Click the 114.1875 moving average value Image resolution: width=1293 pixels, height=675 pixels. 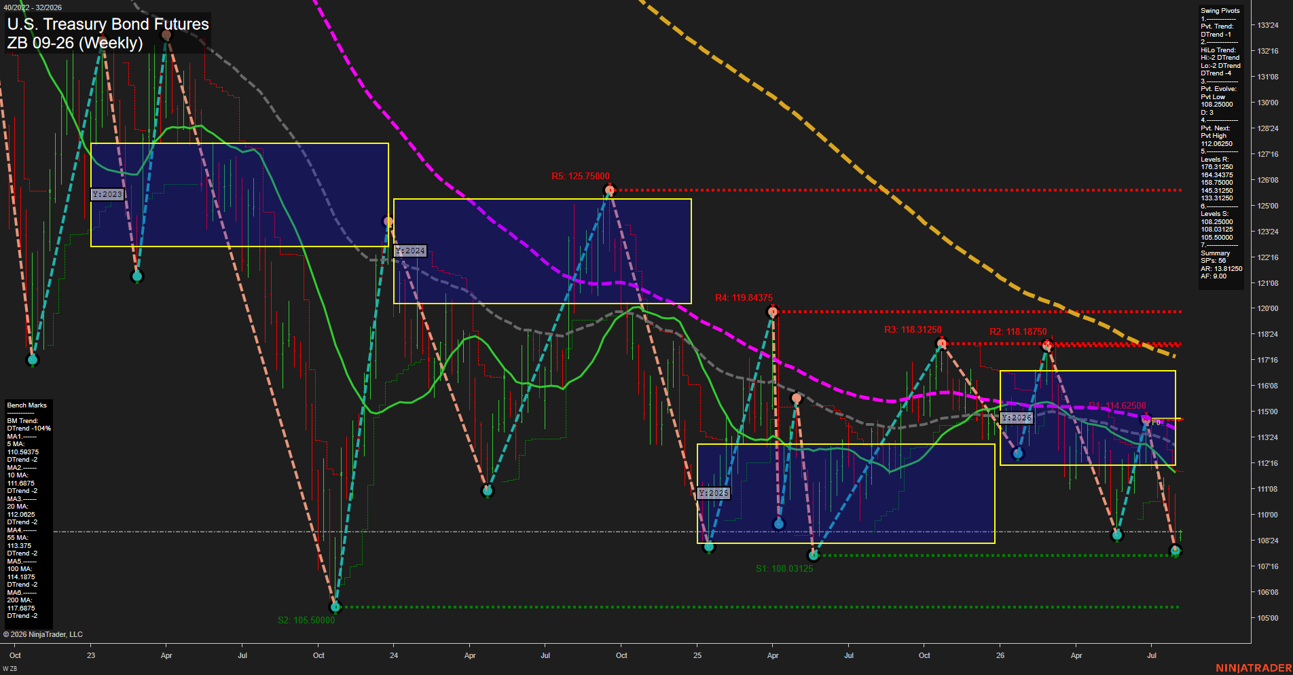click(x=21, y=577)
